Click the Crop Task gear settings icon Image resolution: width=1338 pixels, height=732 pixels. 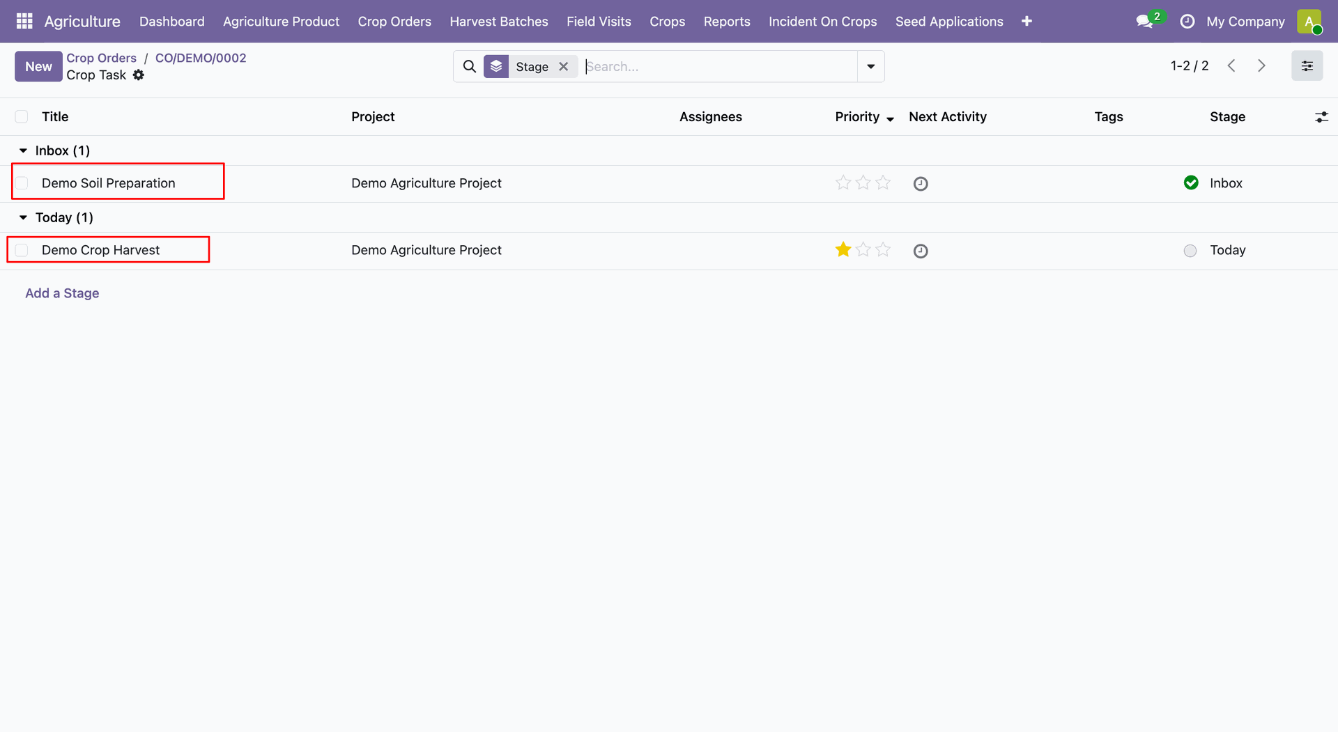coord(139,75)
